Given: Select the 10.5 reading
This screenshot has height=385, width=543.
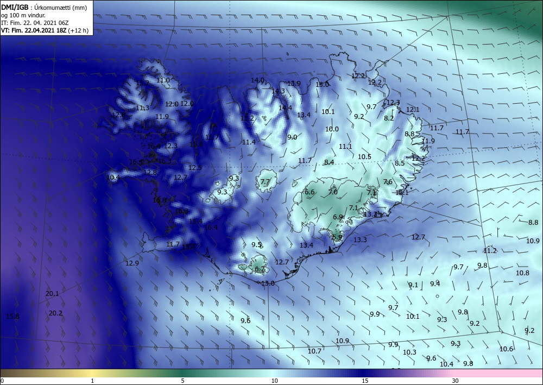Looking at the screenshot, I should 364,157.
